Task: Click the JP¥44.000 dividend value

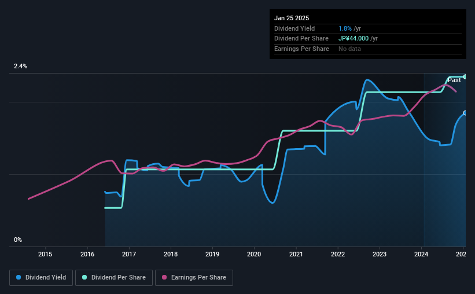Action: pos(354,39)
